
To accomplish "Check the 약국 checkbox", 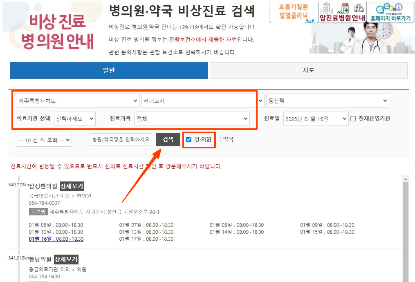I will (218, 140).
